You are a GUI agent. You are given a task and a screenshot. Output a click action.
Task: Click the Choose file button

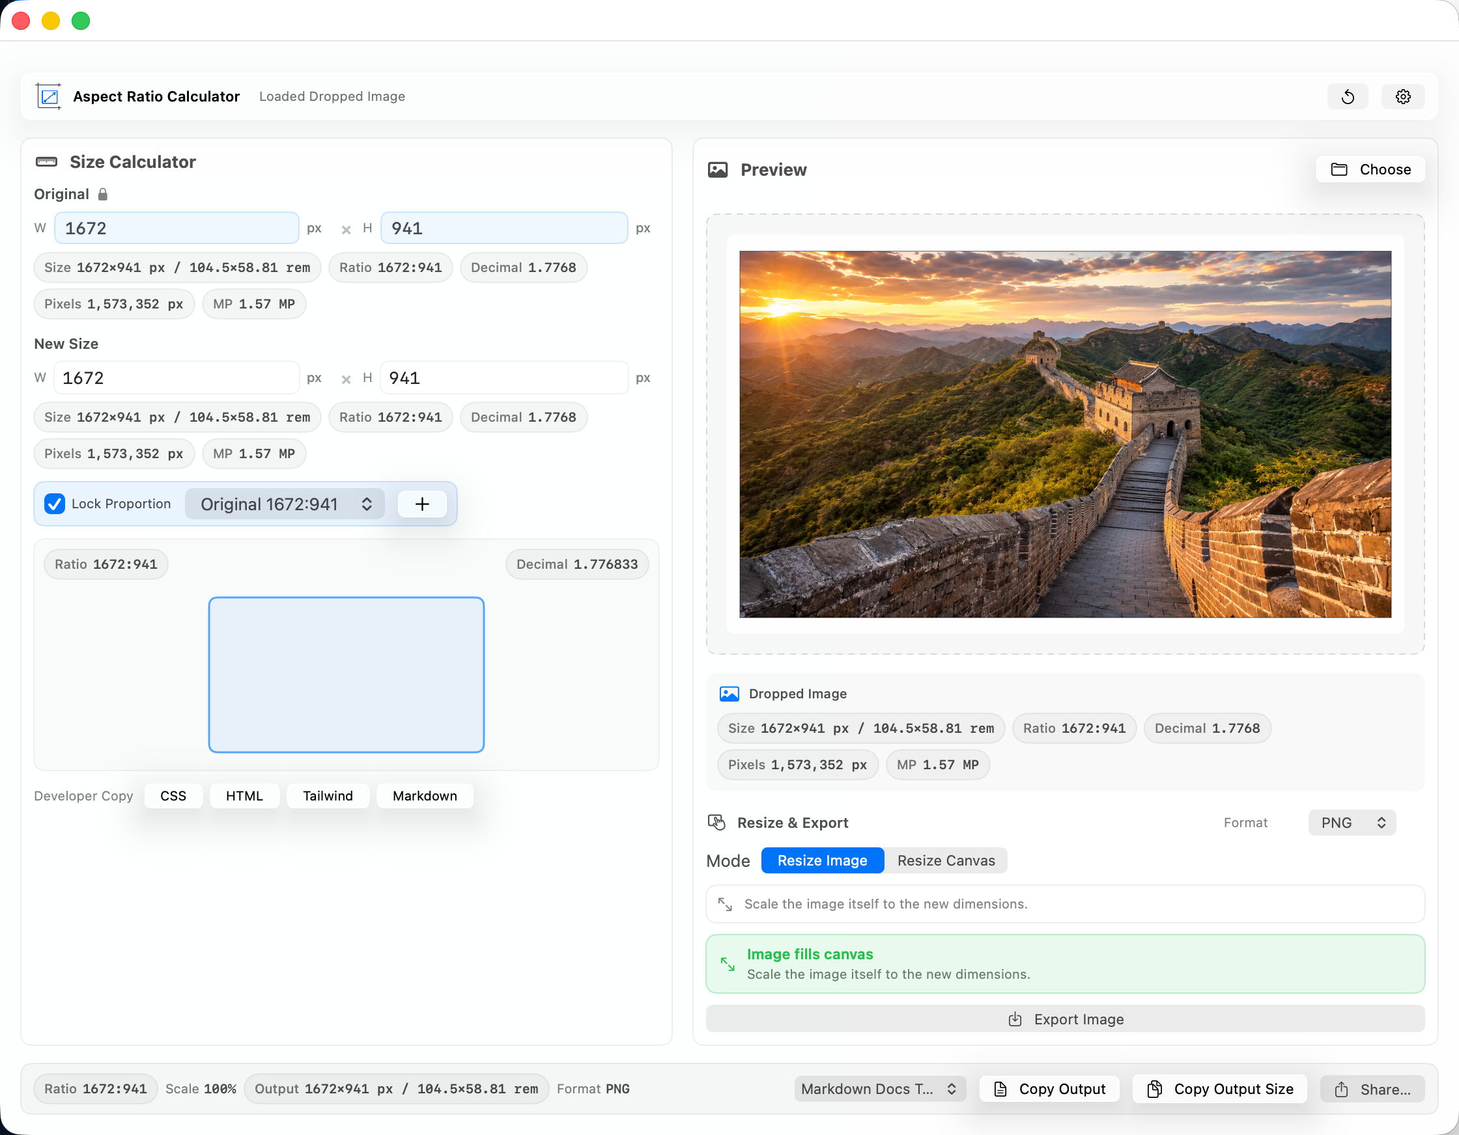point(1370,170)
